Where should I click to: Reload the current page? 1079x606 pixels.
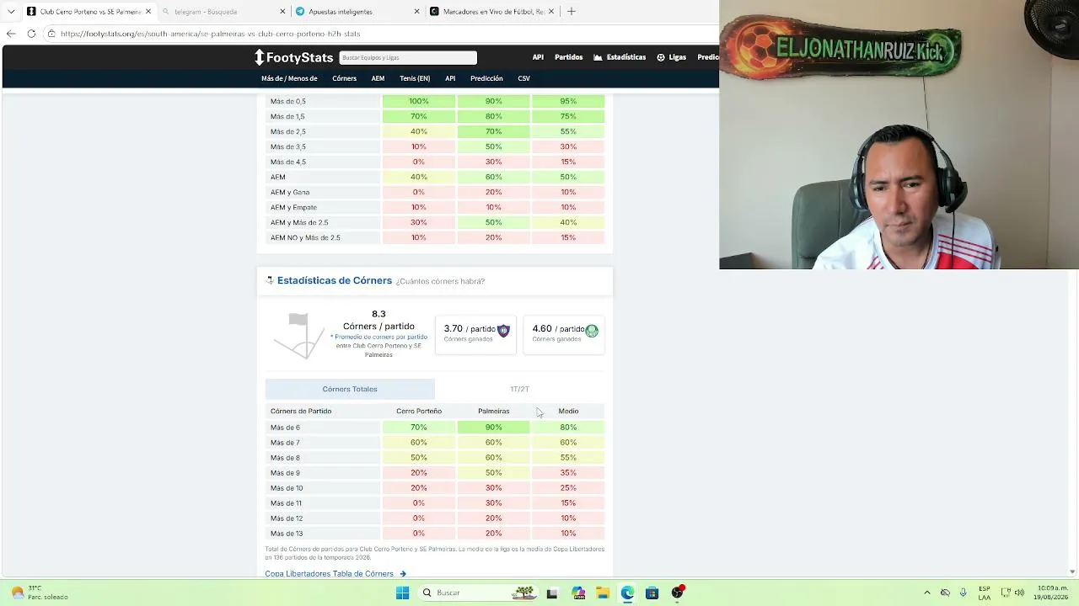[31, 34]
